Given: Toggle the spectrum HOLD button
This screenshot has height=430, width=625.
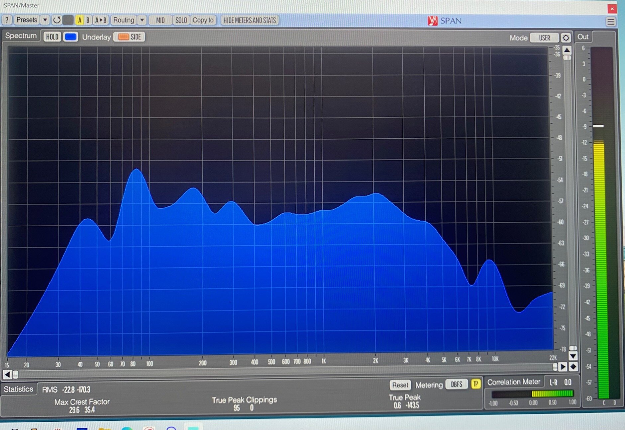Looking at the screenshot, I should coord(52,37).
